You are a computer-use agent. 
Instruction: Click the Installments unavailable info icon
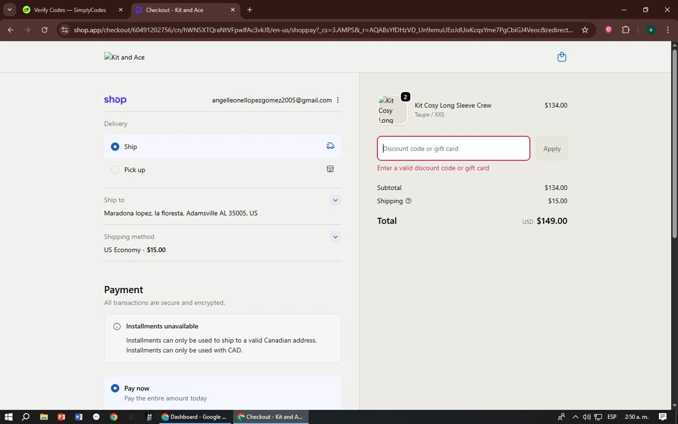117,326
